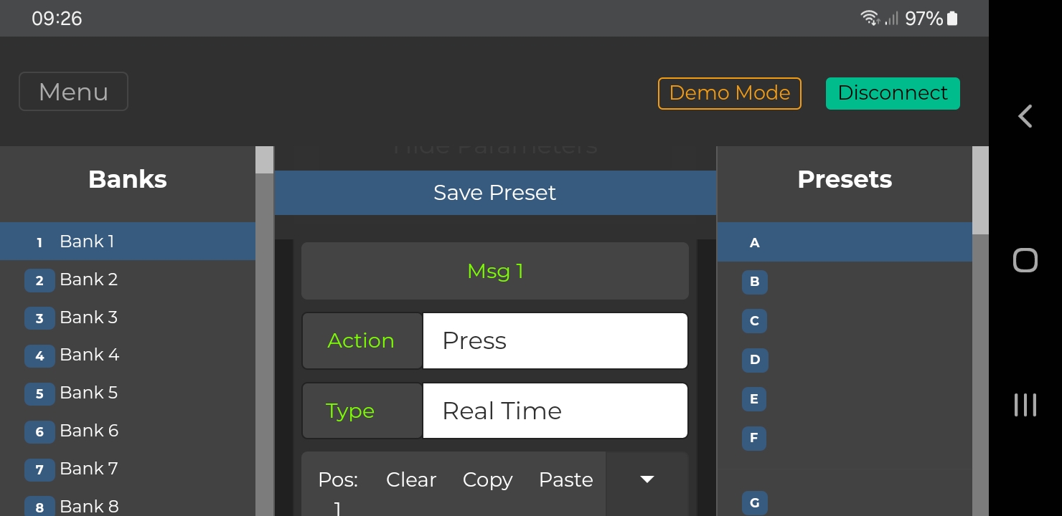Expand the Pos message options arrow
Screen dimensions: 1062x516
(647, 479)
